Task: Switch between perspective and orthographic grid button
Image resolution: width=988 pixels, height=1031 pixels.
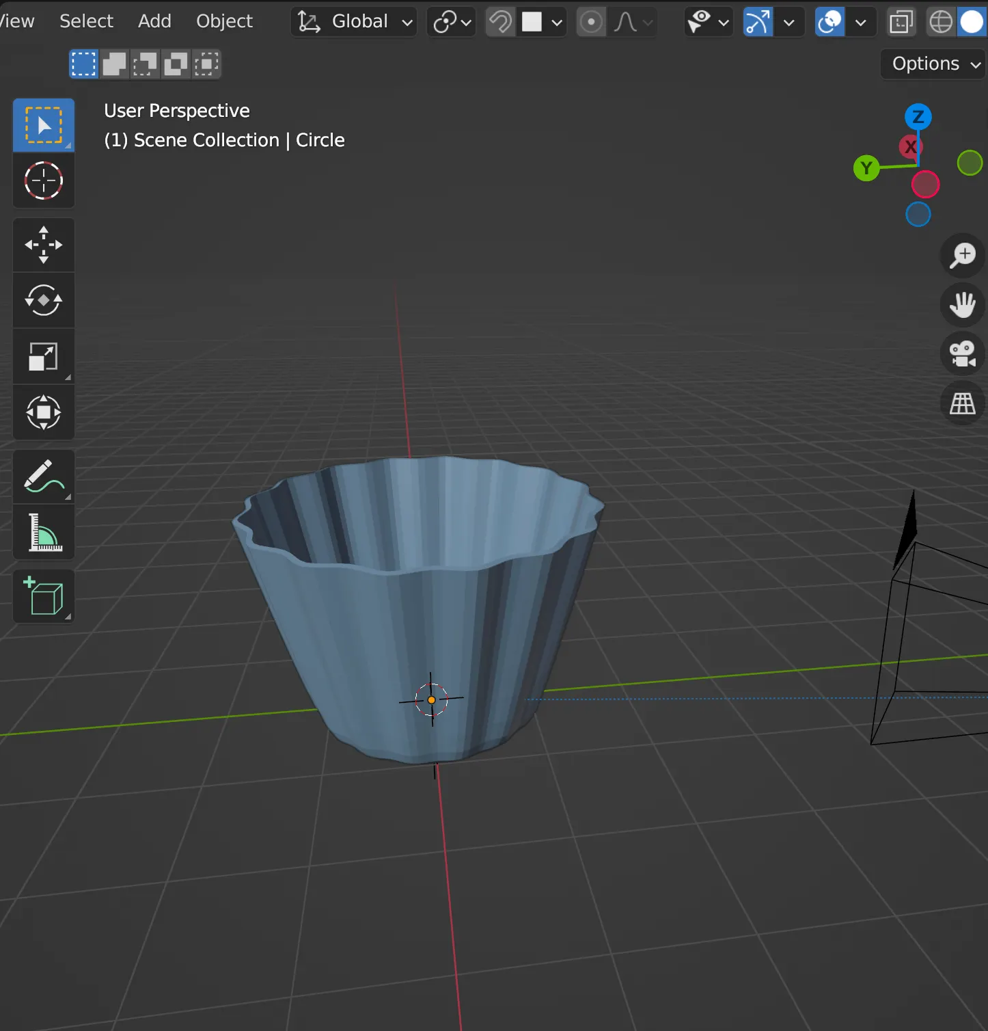Action: (x=963, y=403)
